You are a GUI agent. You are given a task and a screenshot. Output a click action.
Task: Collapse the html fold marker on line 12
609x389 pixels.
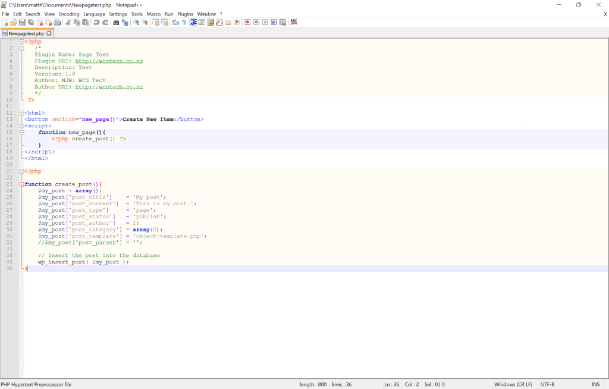(22, 113)
